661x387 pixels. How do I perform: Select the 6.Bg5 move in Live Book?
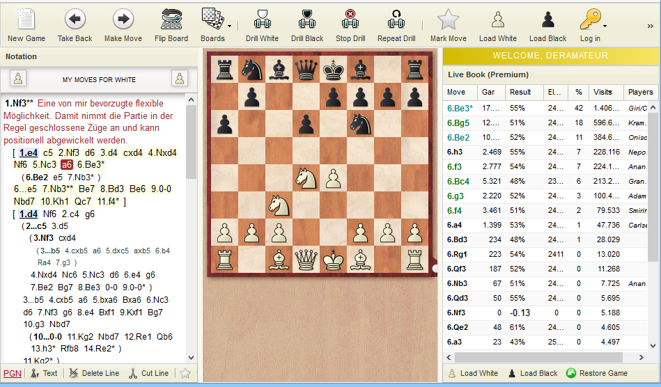(x=458, y=123)
